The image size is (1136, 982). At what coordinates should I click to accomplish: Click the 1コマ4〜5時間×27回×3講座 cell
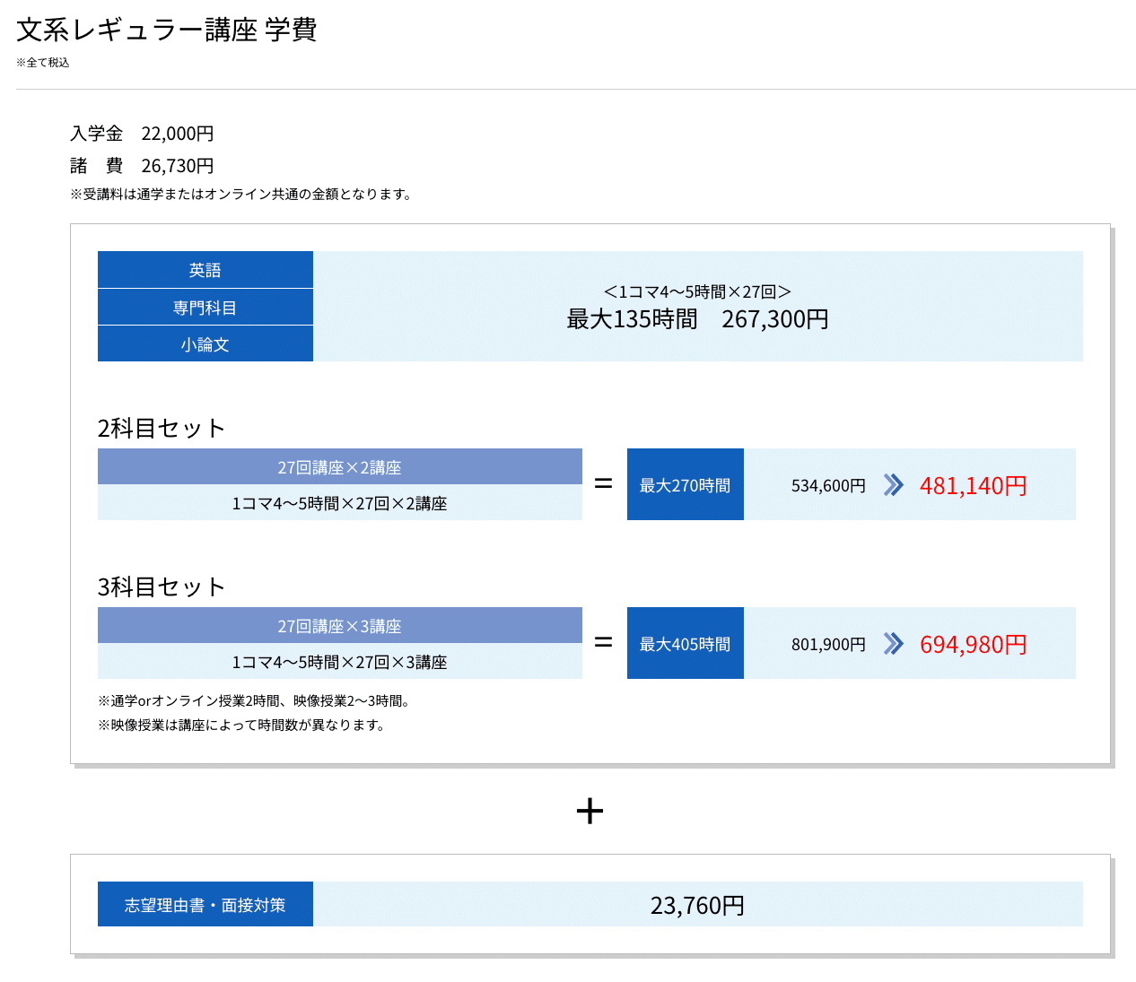(340, 662)
